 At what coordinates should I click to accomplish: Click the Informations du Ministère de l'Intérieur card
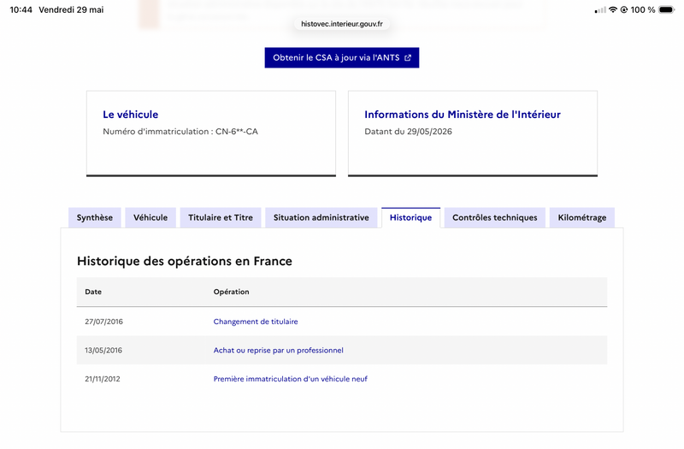[x=473, y=133]
